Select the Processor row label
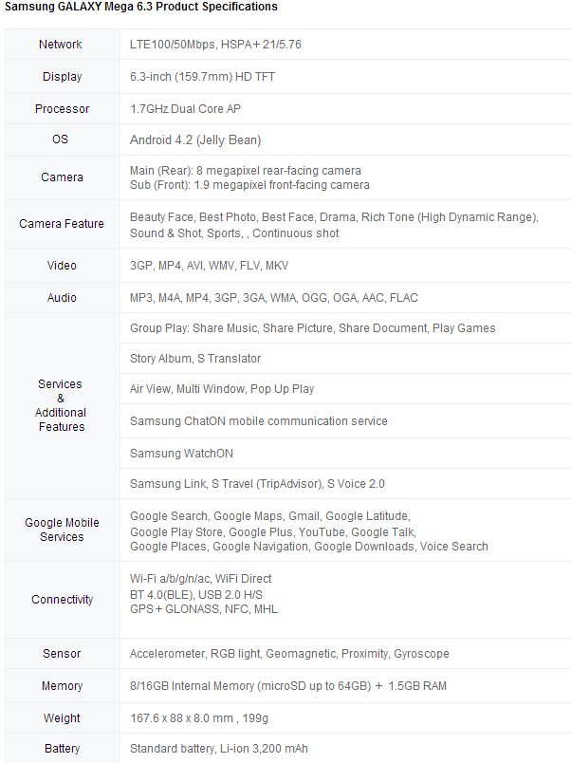The width and height of the screenshot is (571, 763). pos(62,109)
